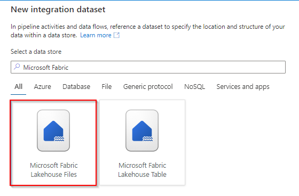This screenshot has width=299, height=196.
Task: Click the 'New integration dataset' heading
Action: pos(58,10)
